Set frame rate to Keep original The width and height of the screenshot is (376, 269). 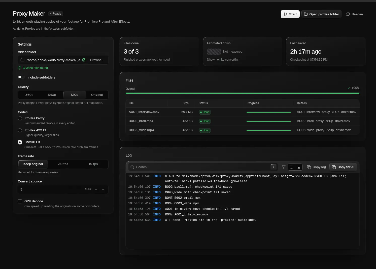33,164
